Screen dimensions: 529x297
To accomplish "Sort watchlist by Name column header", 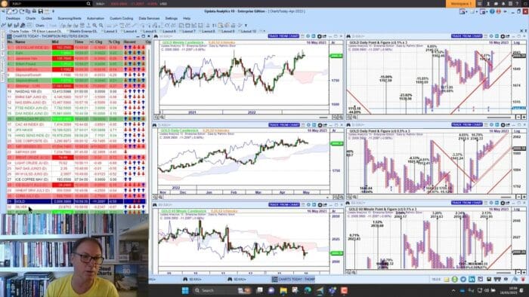I will click(x=20, y=42).
